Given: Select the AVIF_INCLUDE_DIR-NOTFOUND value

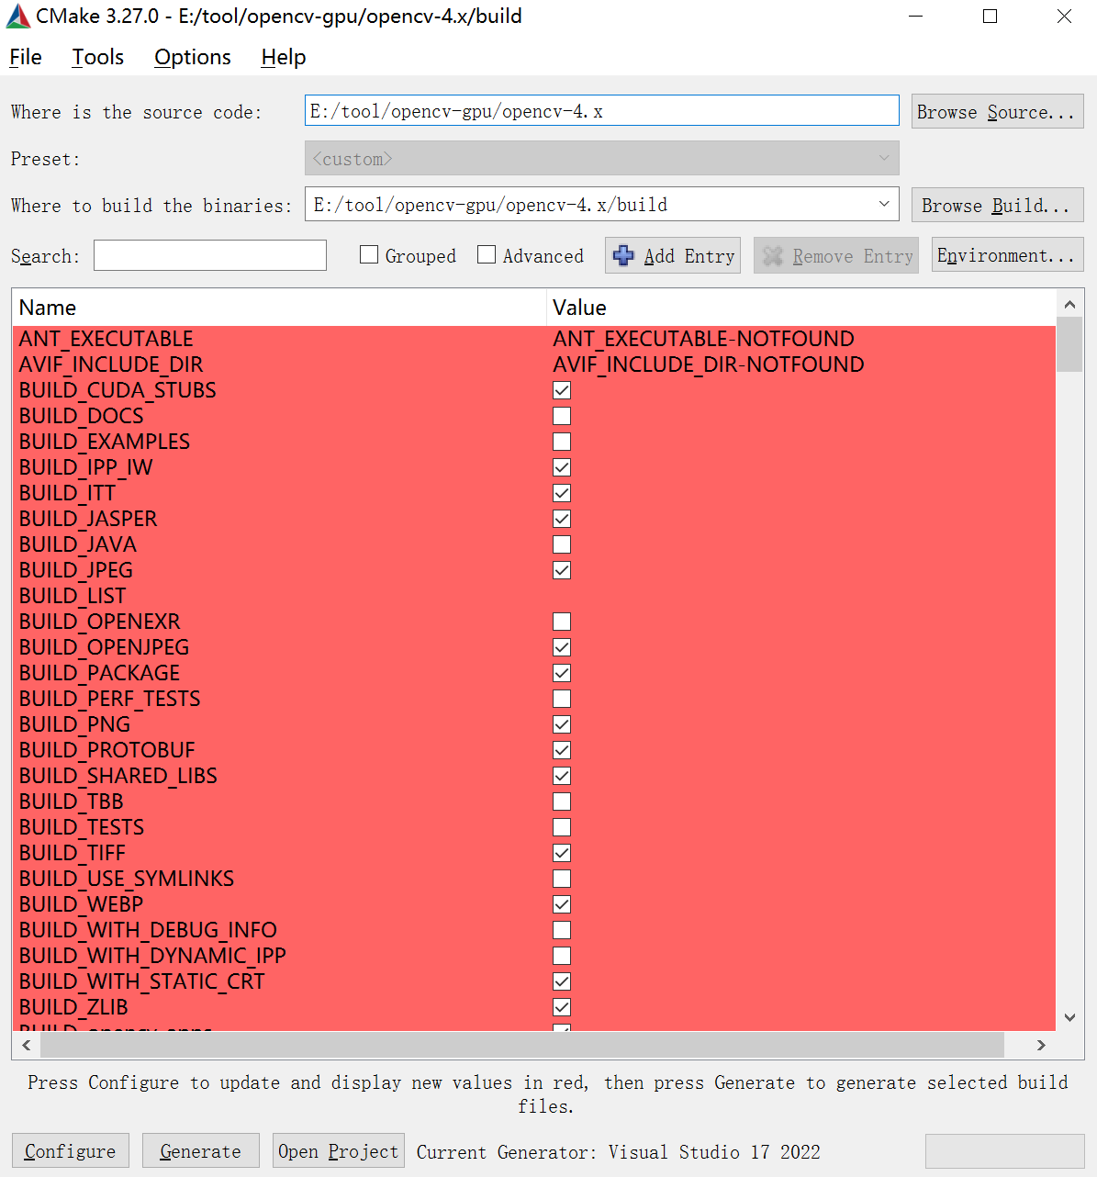Looking at the screenshot, I should 708,364.
